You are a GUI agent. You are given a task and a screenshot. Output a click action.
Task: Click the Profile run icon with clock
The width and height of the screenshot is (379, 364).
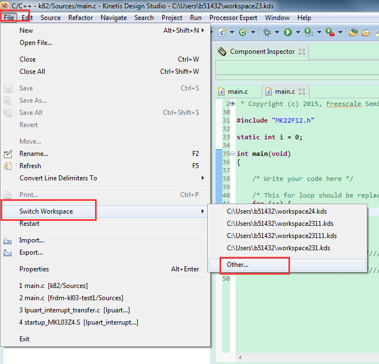[x=308, y=32]
